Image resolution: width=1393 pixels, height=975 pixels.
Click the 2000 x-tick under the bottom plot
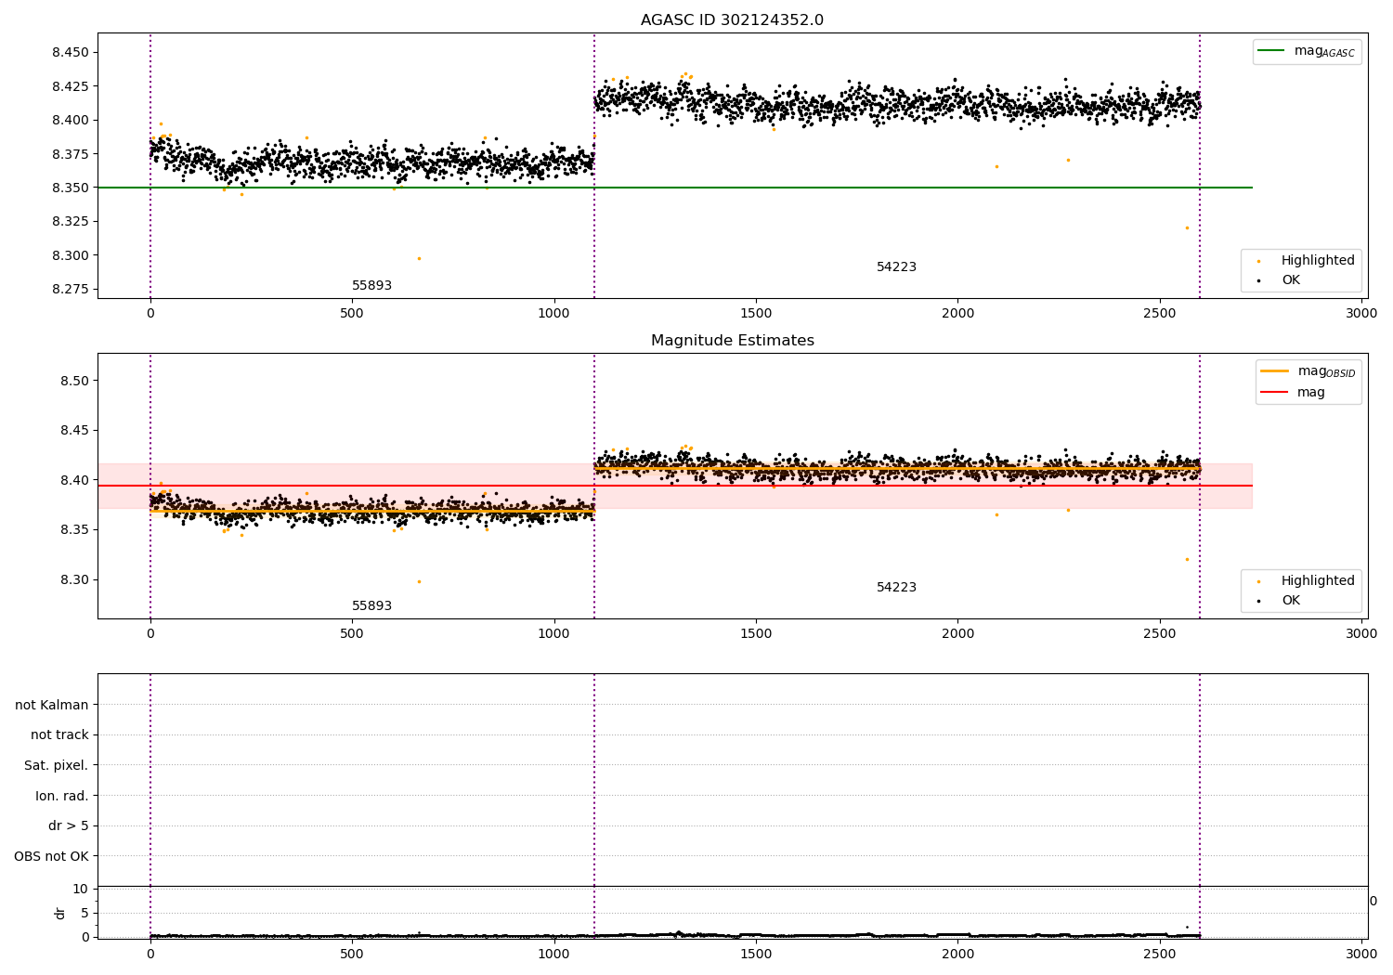click(957, 954)
